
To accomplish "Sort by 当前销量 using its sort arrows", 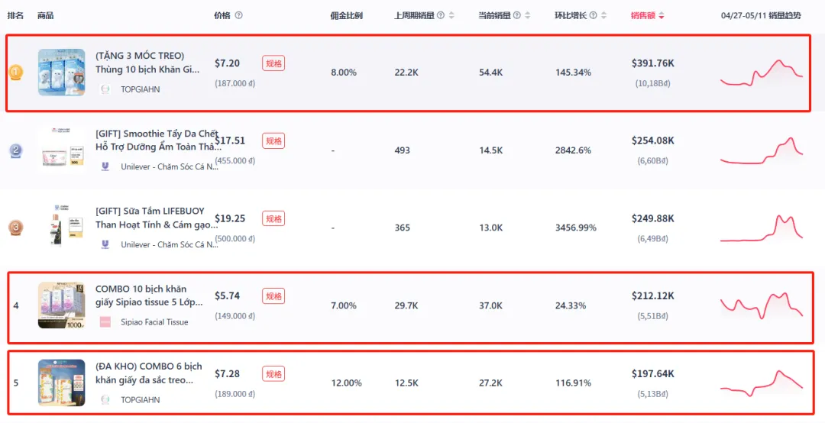I will [528, 15].
